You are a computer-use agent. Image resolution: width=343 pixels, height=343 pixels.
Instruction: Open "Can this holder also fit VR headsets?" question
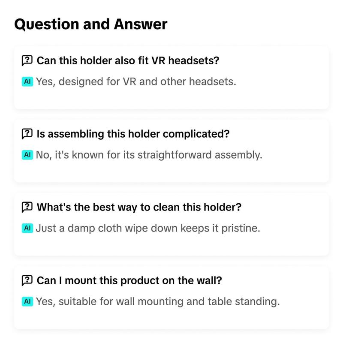[x=128, y=60]
